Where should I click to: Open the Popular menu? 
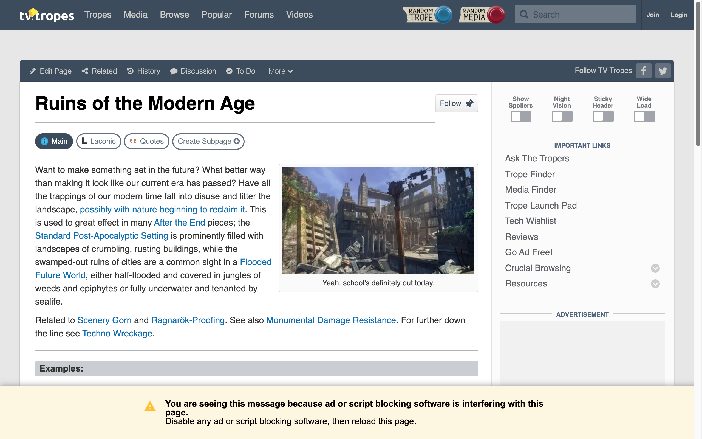[216, 15]
